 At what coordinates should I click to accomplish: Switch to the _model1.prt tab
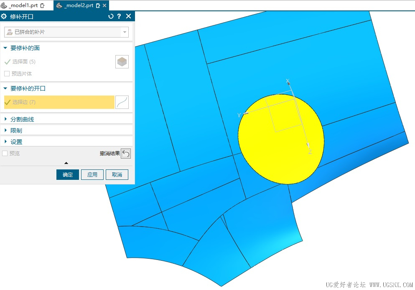coord(23,5)
